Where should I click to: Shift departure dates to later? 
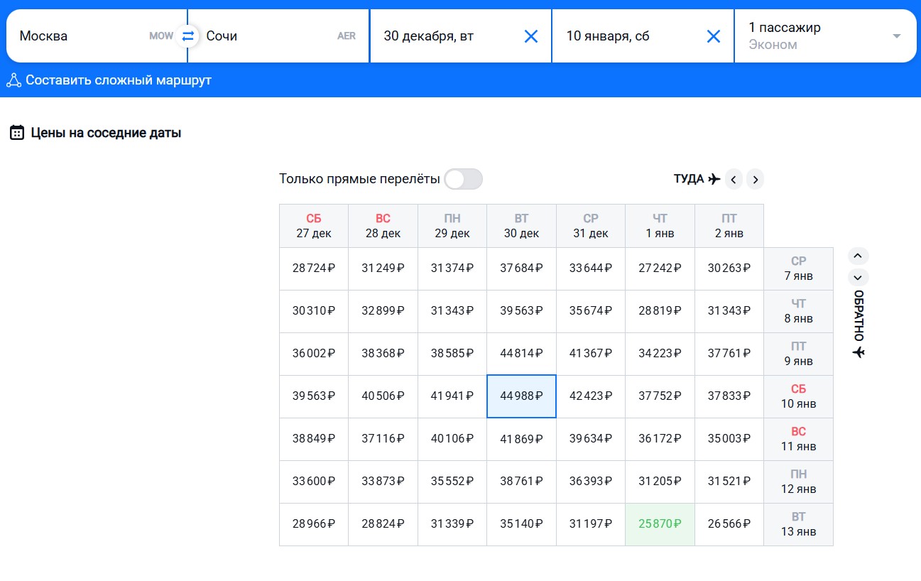pos(756,180)
